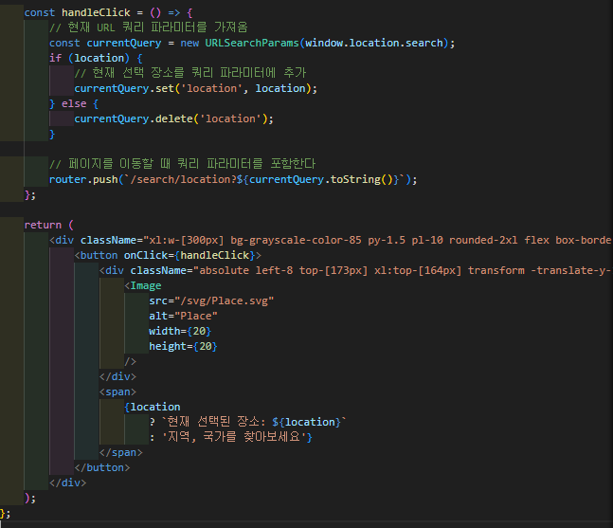Click the '} else {' line
This screenshot has height=528, width=613.
pos(74,104)
